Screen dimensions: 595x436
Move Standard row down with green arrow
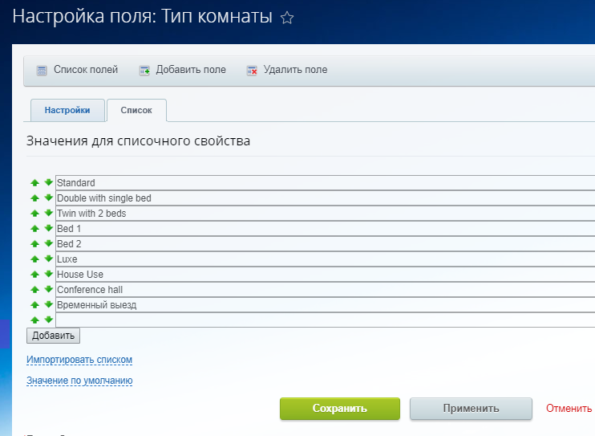click(48, 183)
